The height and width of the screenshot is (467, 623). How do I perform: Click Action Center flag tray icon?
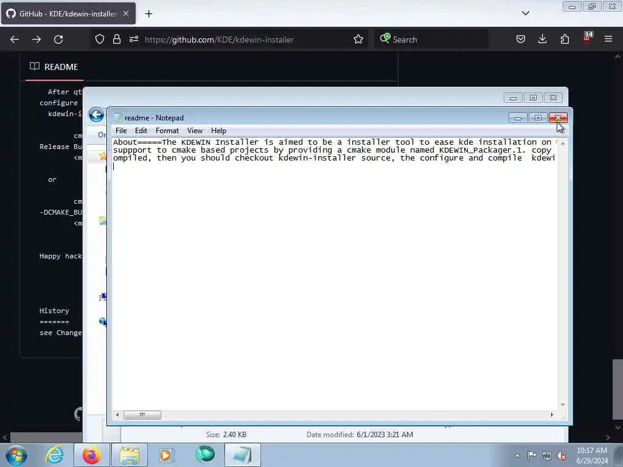coord(532,455)
